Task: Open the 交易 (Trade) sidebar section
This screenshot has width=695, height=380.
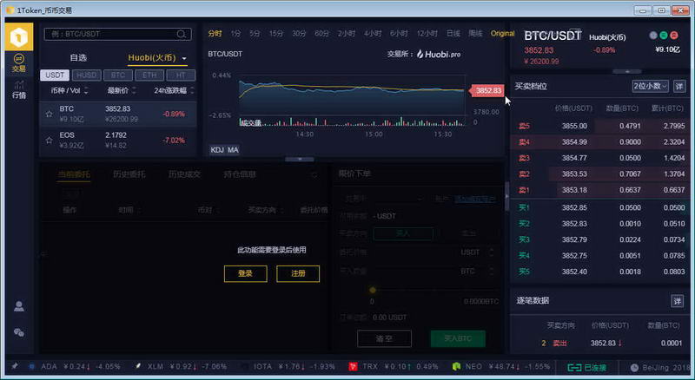Action: 18,62
